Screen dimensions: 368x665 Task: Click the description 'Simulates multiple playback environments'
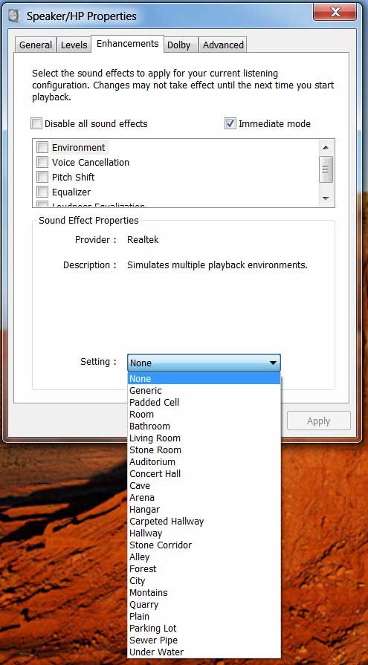(x=217, y=265)
